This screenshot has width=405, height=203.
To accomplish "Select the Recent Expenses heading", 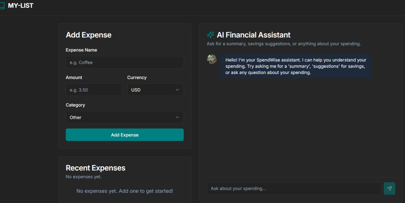I will [96, 168].
